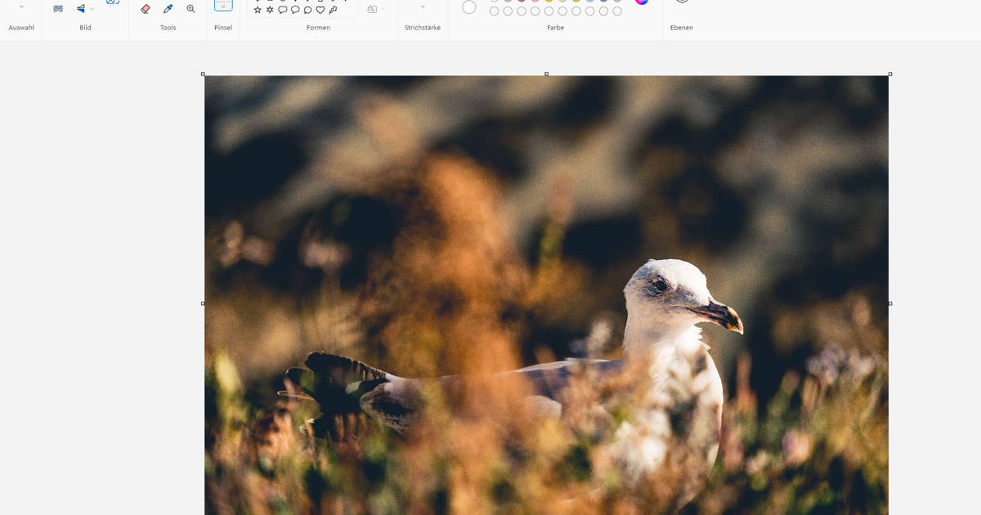Viewport: 981px width, 515px height.
Task: Expand the Strichstärke dropdown
Action: pyautogui.click(x=423, y=7)
